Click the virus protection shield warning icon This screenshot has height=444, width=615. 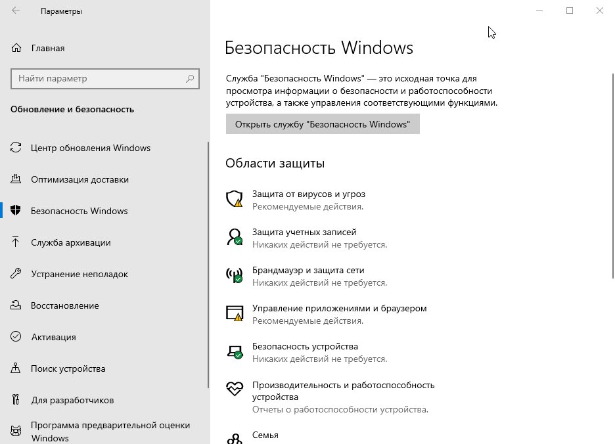[x=235, y=199]
